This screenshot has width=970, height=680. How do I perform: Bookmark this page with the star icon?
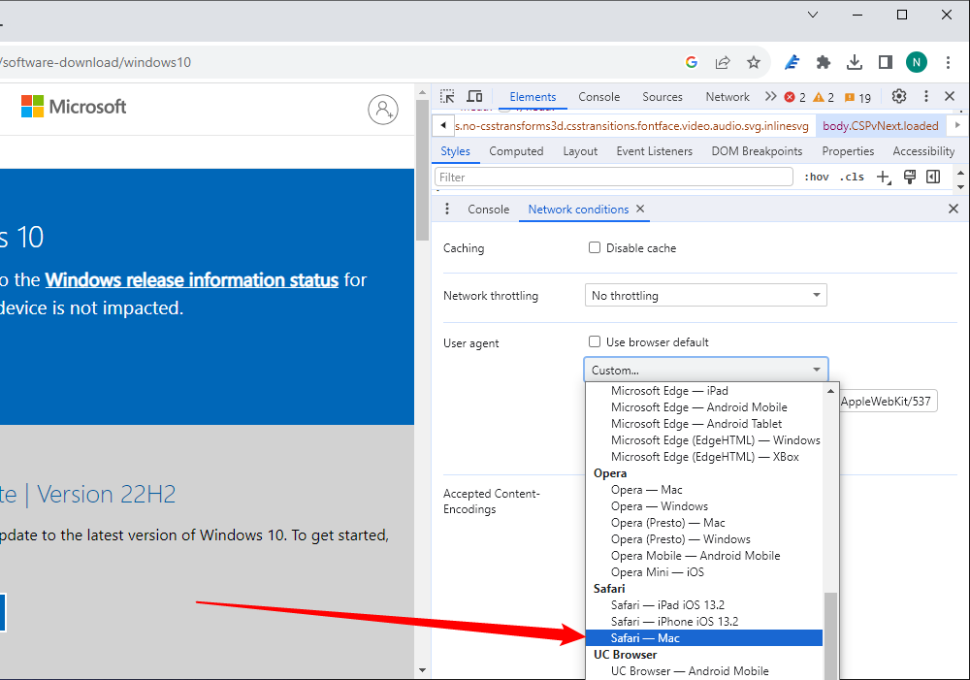[754, 62]
